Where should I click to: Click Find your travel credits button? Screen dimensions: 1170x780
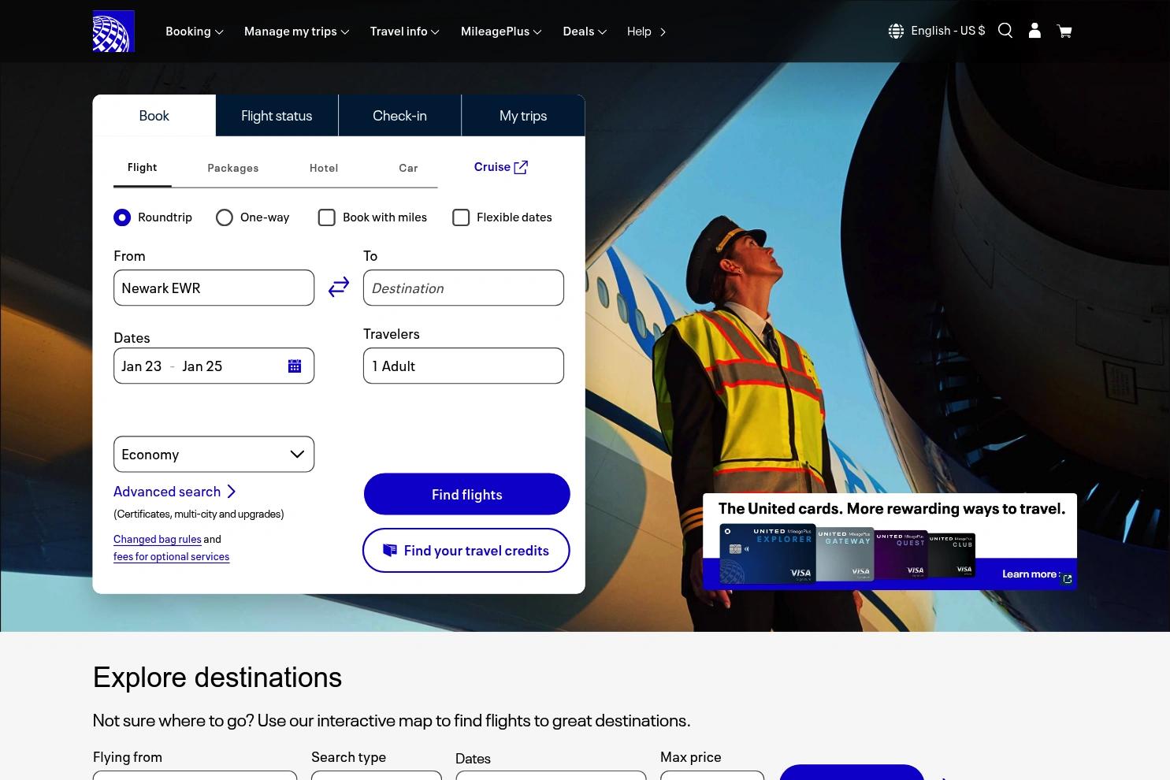click(466, 551)
